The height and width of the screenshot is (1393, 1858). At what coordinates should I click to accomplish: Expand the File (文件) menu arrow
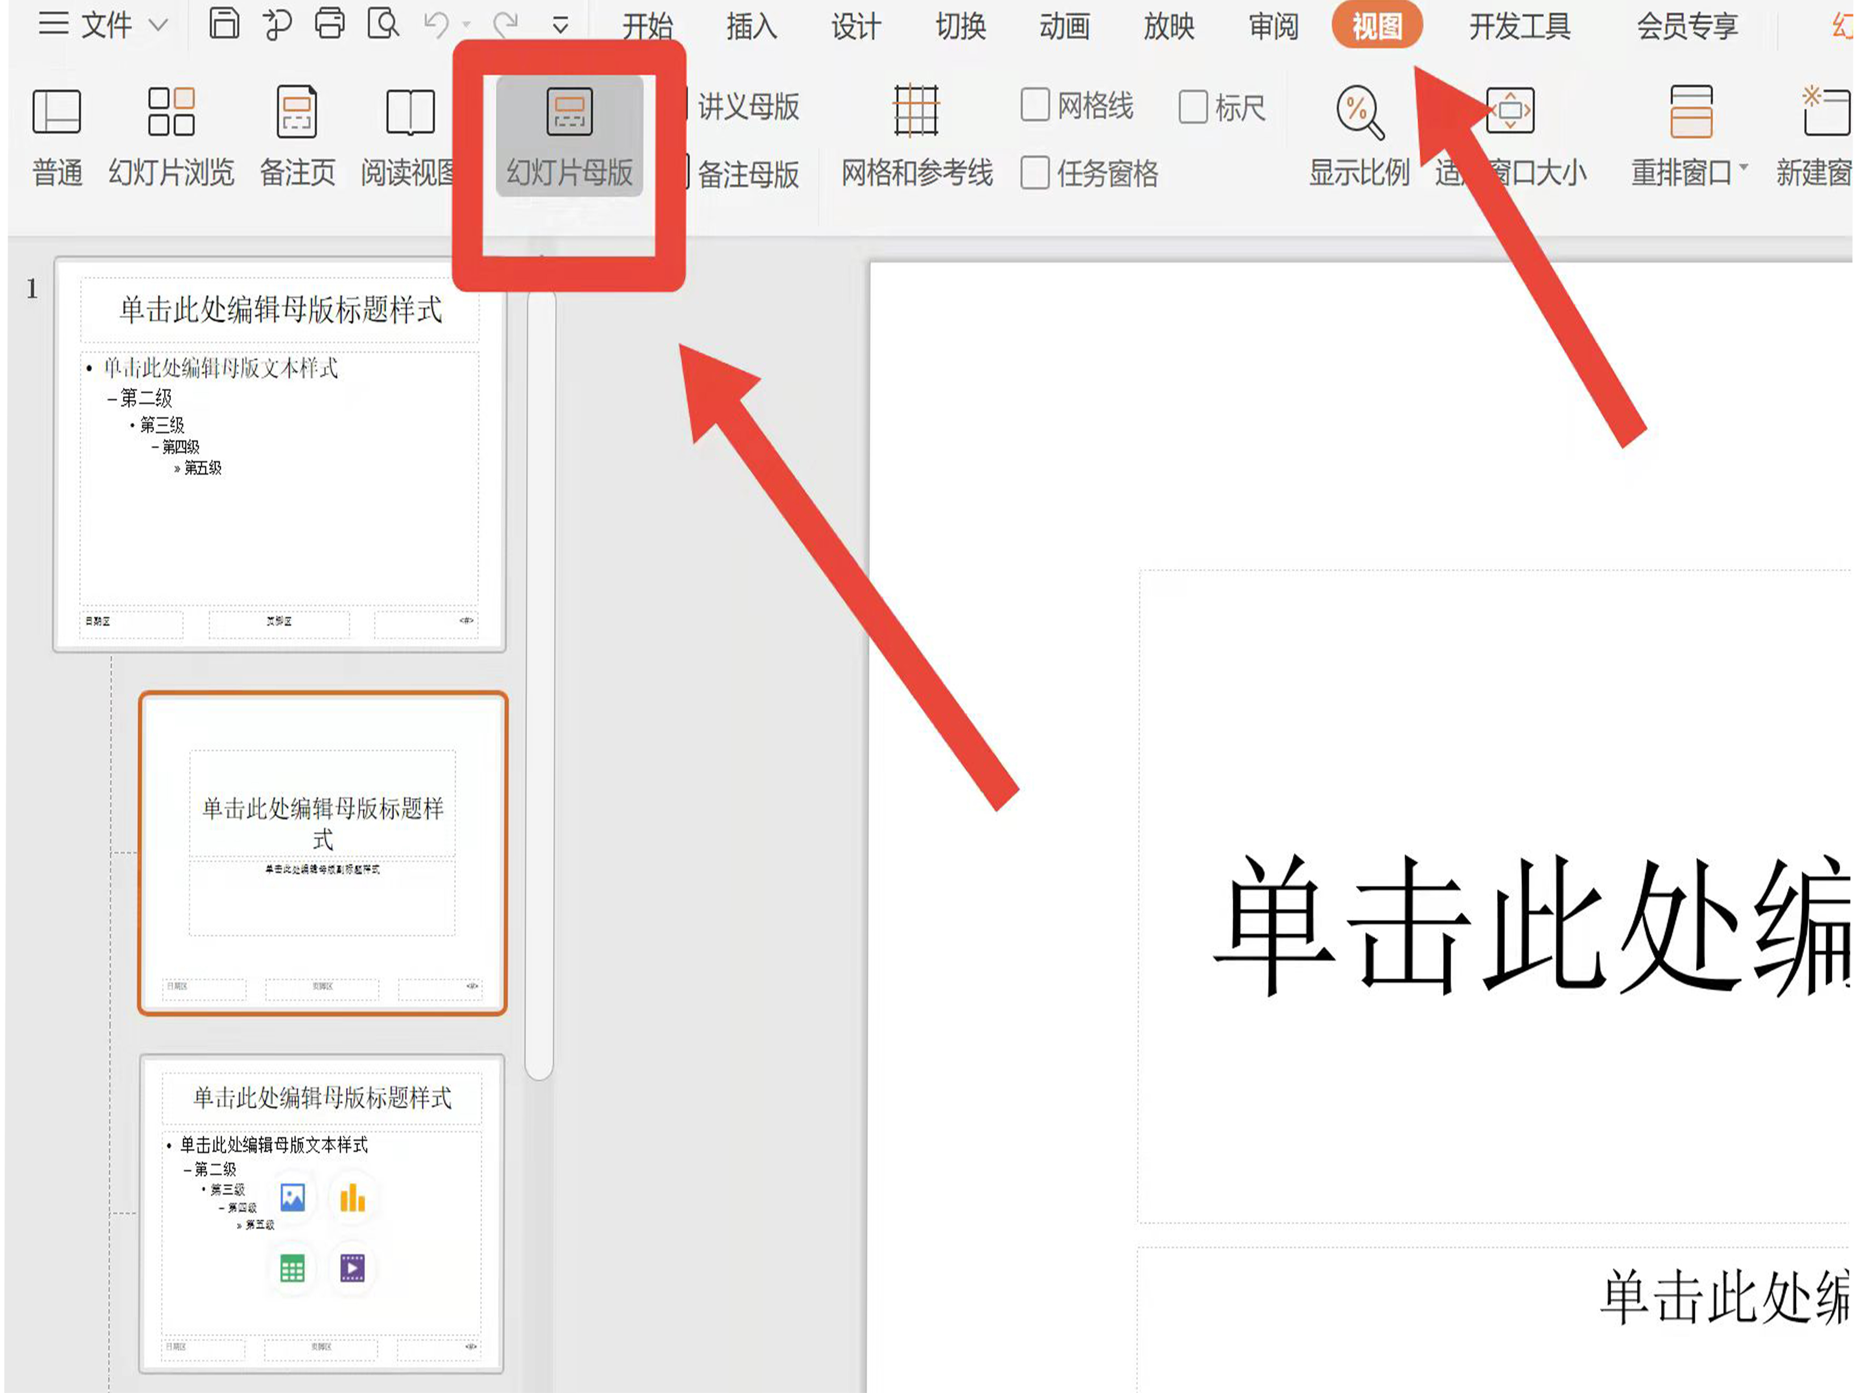[158, 25]
